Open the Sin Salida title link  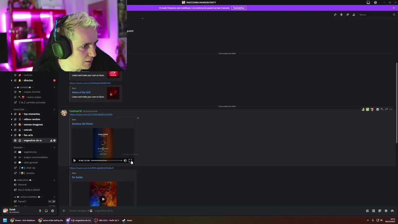(77, 177)
